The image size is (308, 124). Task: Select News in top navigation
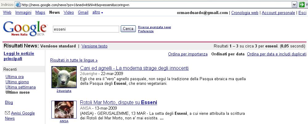click(x=55, y=13)
